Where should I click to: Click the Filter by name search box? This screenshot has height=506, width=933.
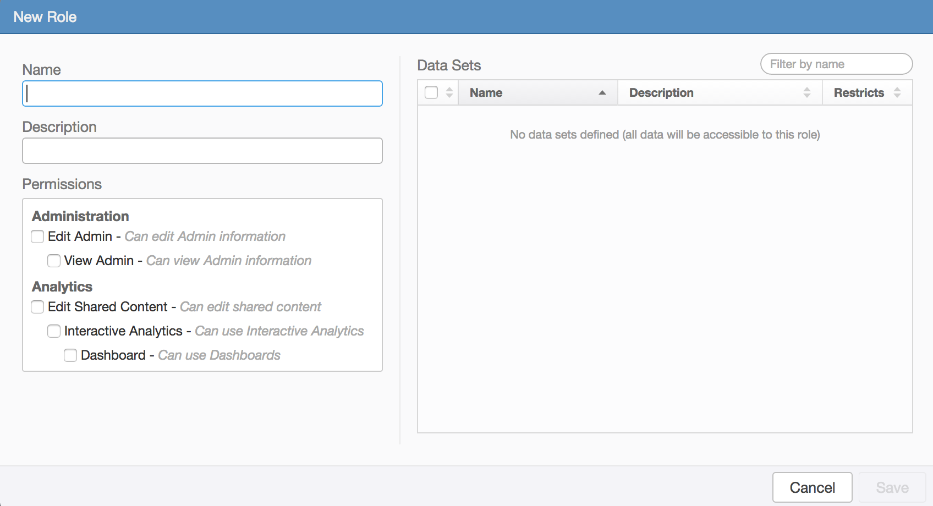(836, 64)
